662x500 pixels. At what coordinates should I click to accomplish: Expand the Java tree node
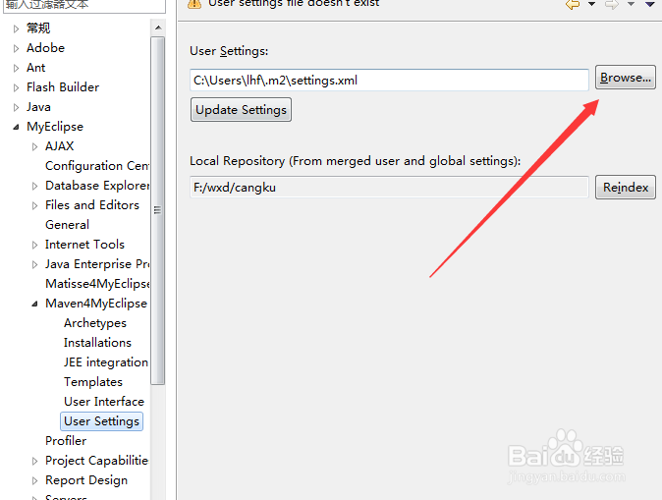[16, 107]
